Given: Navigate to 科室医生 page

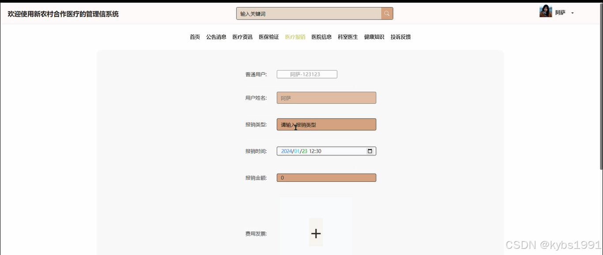Looking at the screenshot, I should (x=348, y=37).
